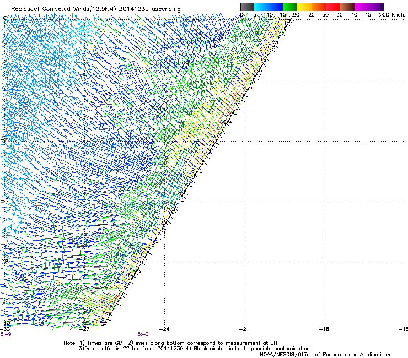Click the '-18' longitude axis label
Viewport: 408px width, 358px height.
coord(324,329)
